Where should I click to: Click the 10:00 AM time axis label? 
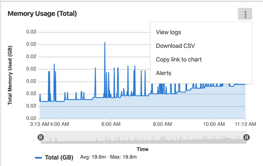[x=214, y=124]
